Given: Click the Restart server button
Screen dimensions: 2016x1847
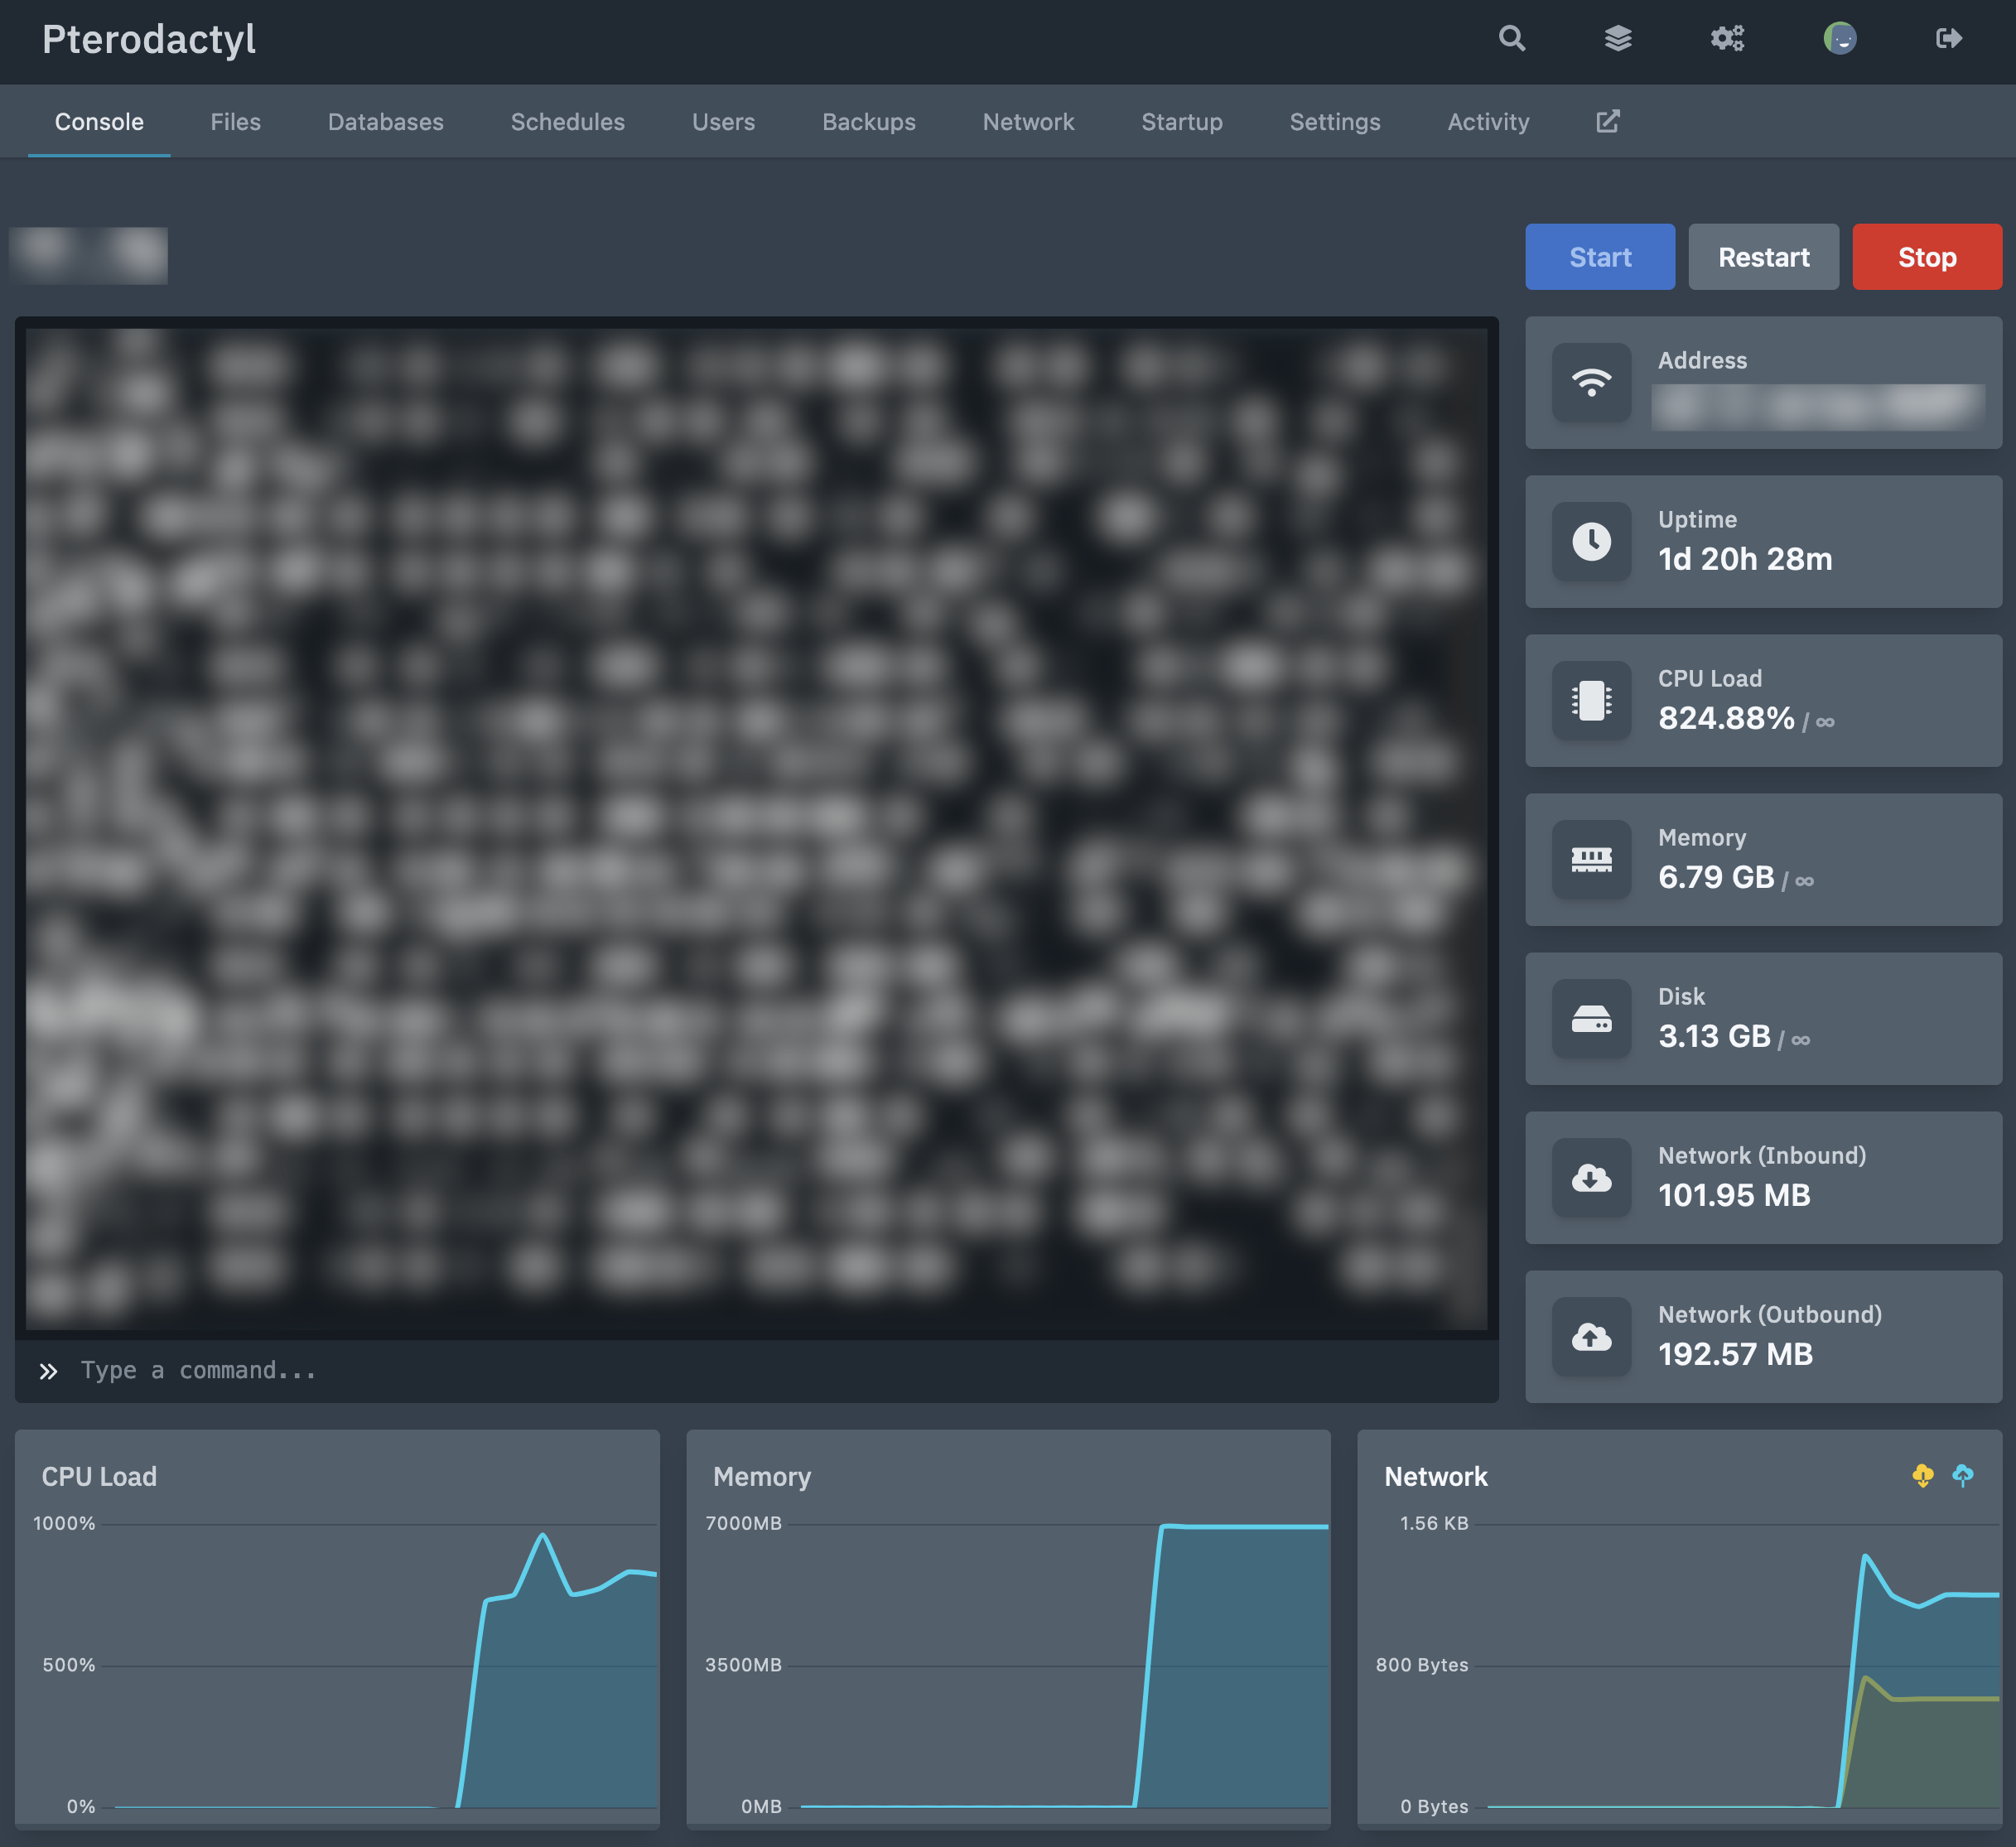Looking at the screenshot, I should coord(1764,257).
